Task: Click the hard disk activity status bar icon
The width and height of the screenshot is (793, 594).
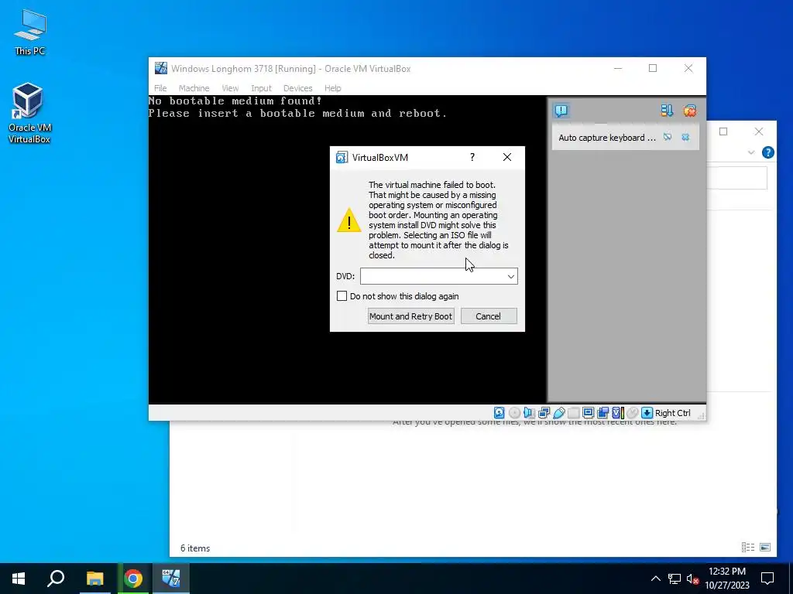Action: tap(499, 413)
